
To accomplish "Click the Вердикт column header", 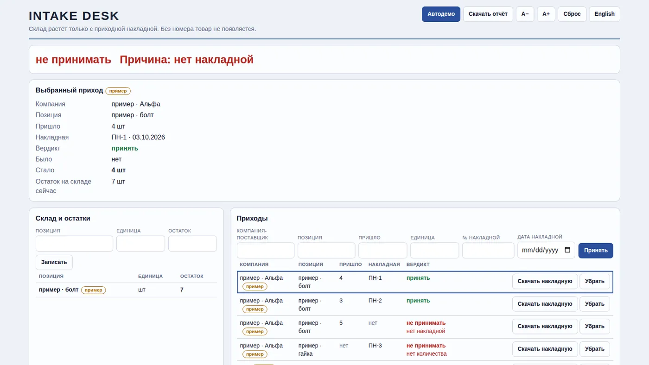I will click(418, 264).
